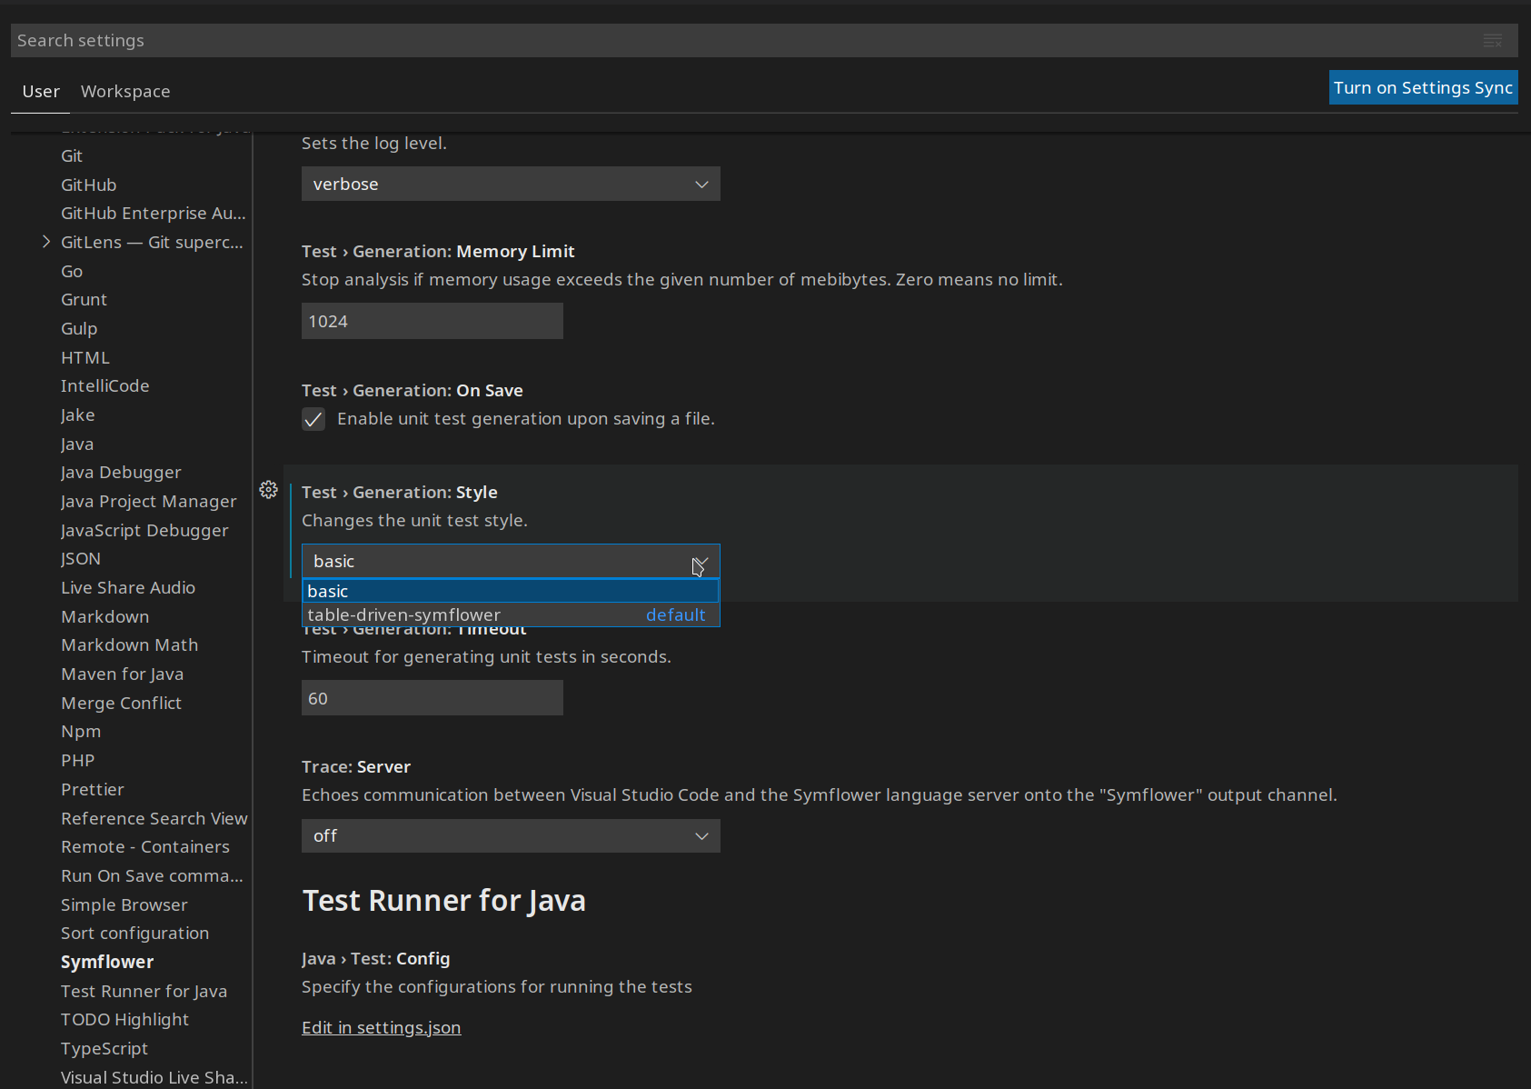Select GitHub Enterprise Au... in settings tree
1531x1089 pixels.
pyautogui.click(x=154, y=214)
